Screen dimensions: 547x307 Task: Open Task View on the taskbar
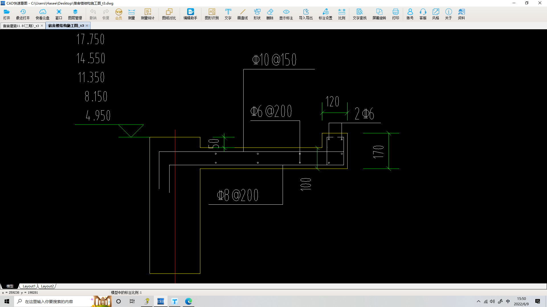pyautogui.click(x=132, y=301)
